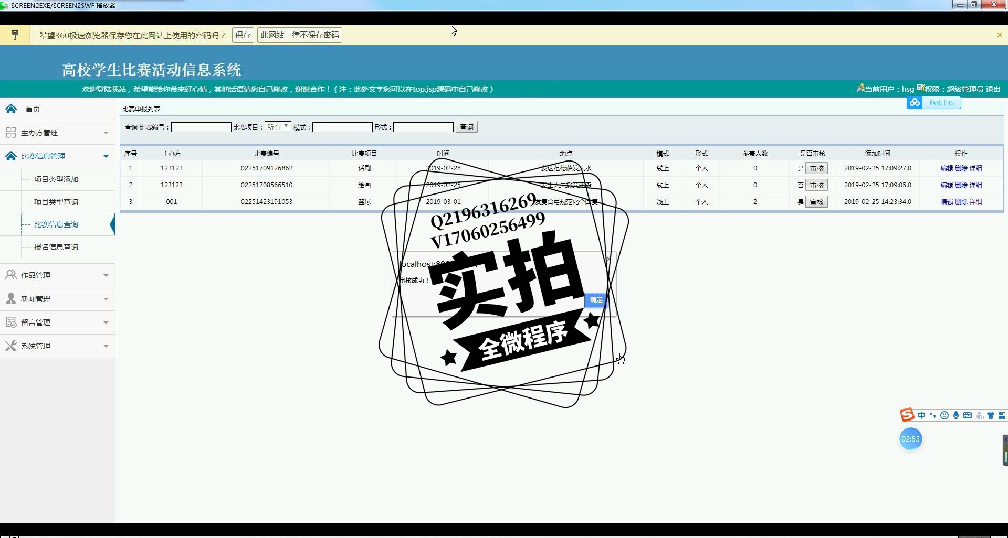1008x538 pixels.
Task: Click 删除 link for row 1
Action: click(x=961, y=168)
